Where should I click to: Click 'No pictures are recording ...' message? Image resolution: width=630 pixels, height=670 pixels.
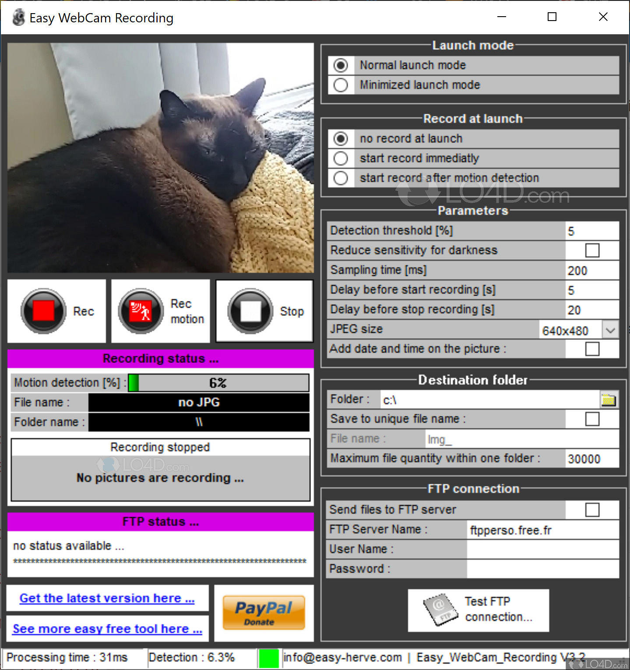pyautogui.click(x=160, y=478)
